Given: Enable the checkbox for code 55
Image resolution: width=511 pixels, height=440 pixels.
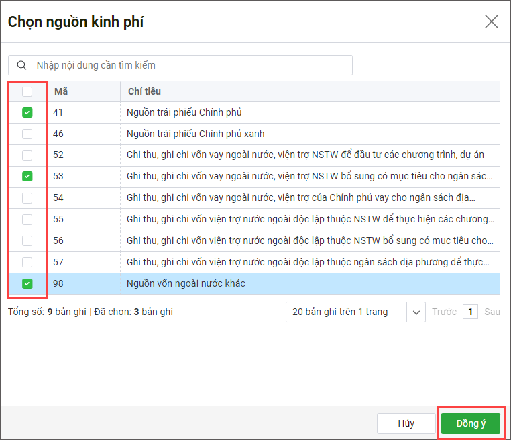Looking at the screenshot, I should [27, 220].
